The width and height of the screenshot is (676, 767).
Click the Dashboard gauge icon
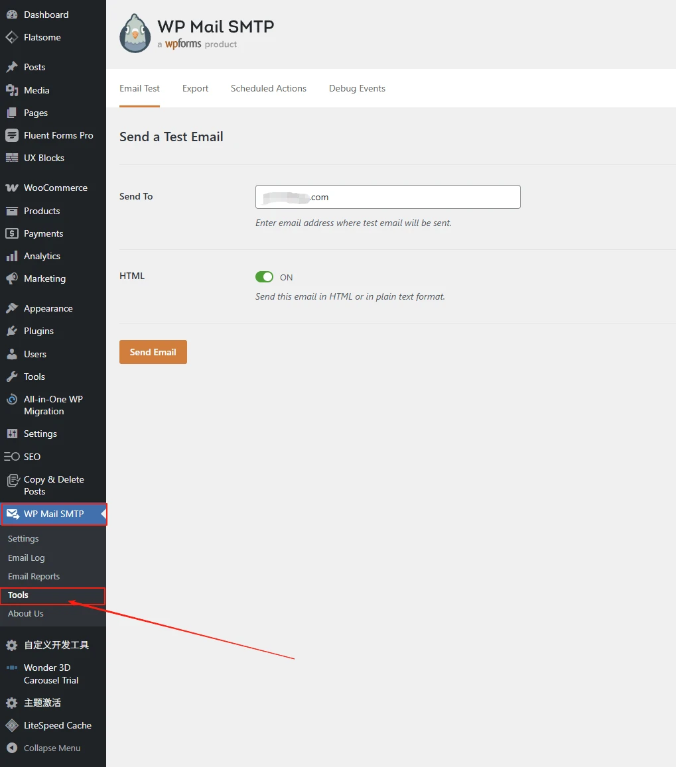pos(12,15)
